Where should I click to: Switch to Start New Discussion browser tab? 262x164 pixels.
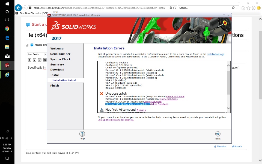point(34,13)
